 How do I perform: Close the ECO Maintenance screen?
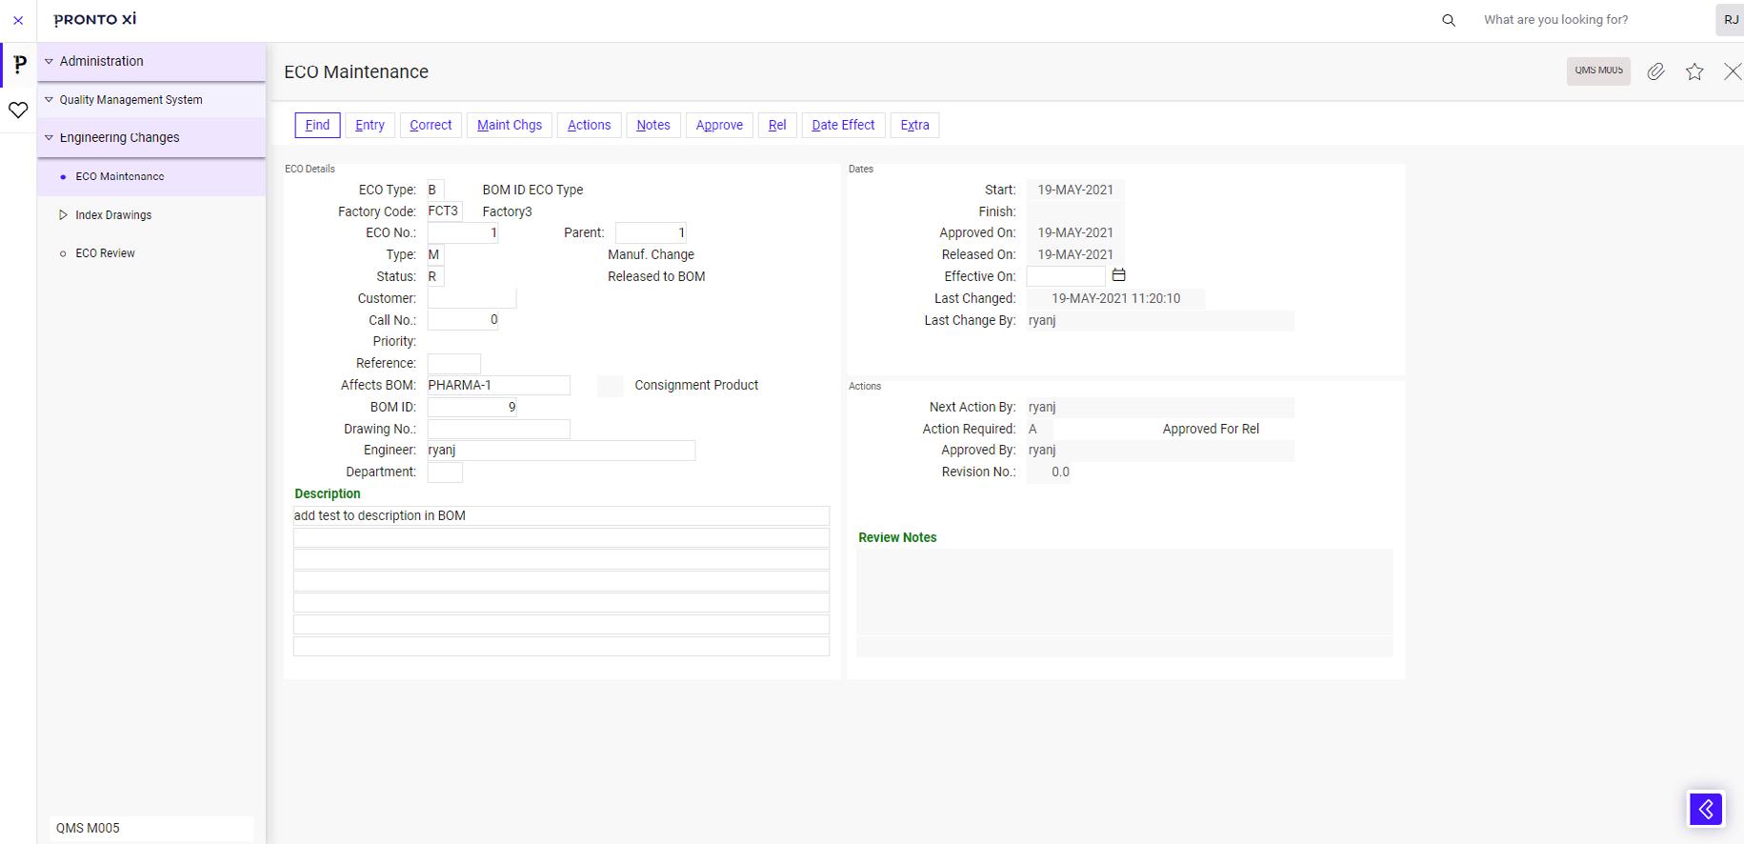pyautogui.click(x=1733, y=71)
